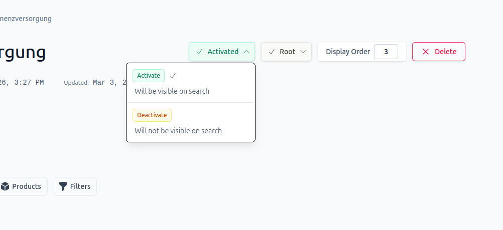The width and height of the screenshot is (503, 230).
Task: Collapse the Activated status dropdown
Action: click(222, 52)
